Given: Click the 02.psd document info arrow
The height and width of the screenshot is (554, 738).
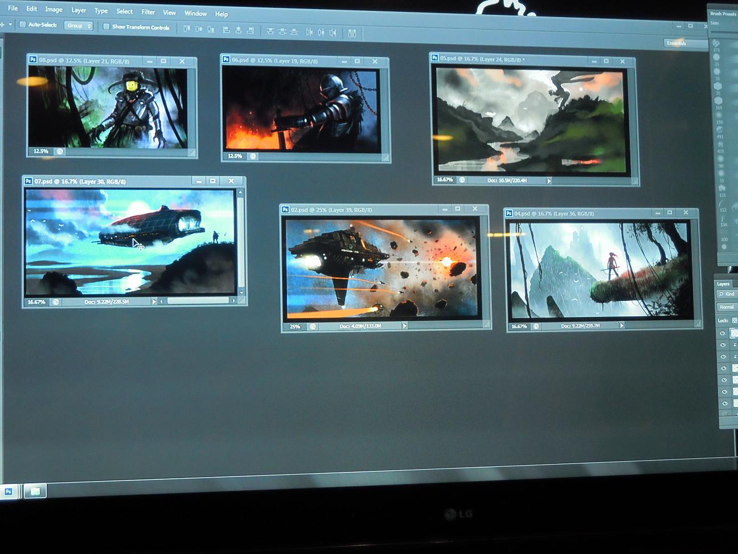Looking at the screenshot, I should [x=405, y=326].
